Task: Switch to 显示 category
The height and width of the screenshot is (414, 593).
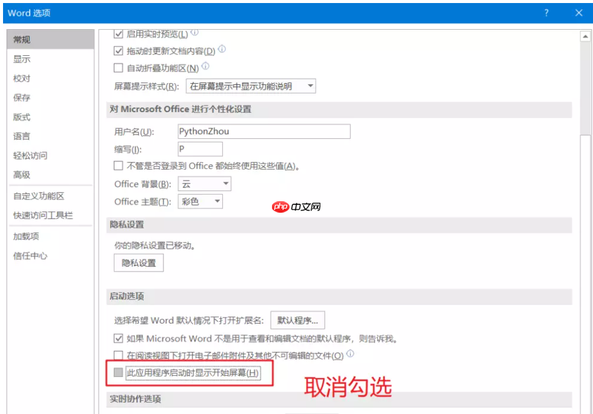Action: (x=50, y=59)
